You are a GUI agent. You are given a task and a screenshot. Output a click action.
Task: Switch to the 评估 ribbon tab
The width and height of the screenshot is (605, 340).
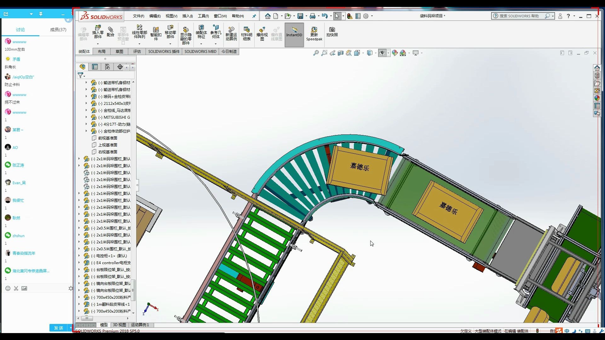pyautogui.click(x=137, y=52)
